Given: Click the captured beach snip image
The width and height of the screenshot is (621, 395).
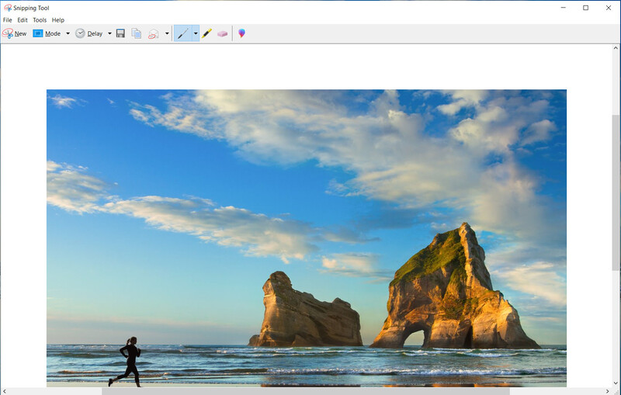Looking at the screenshot, I should click(307, 238).
